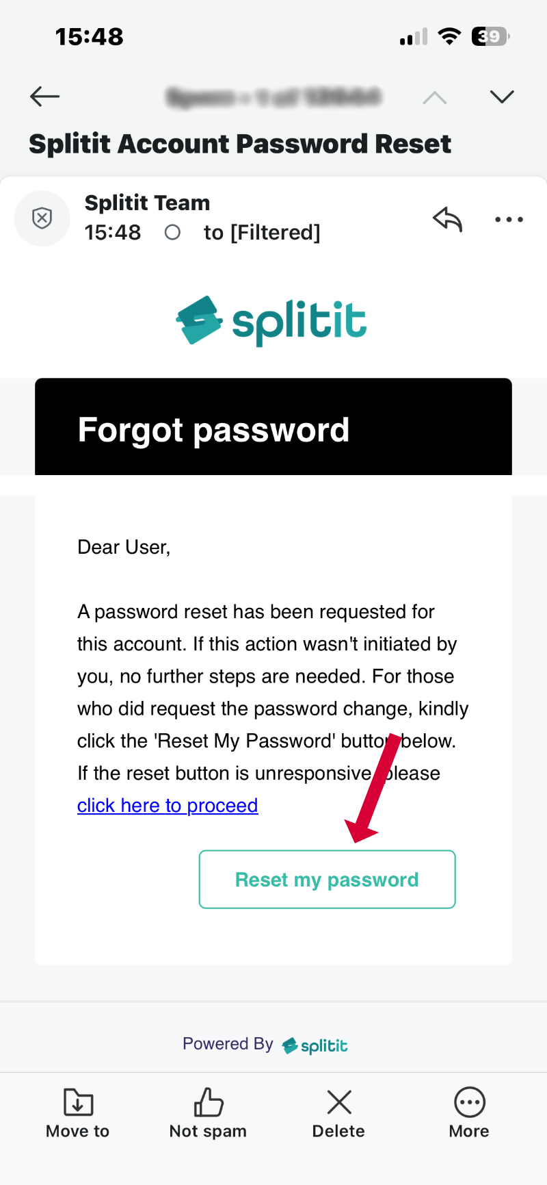Navigate to the previous email with the up chevron
The height and width of the screenshot is (1185, 547).
(434, 96)
